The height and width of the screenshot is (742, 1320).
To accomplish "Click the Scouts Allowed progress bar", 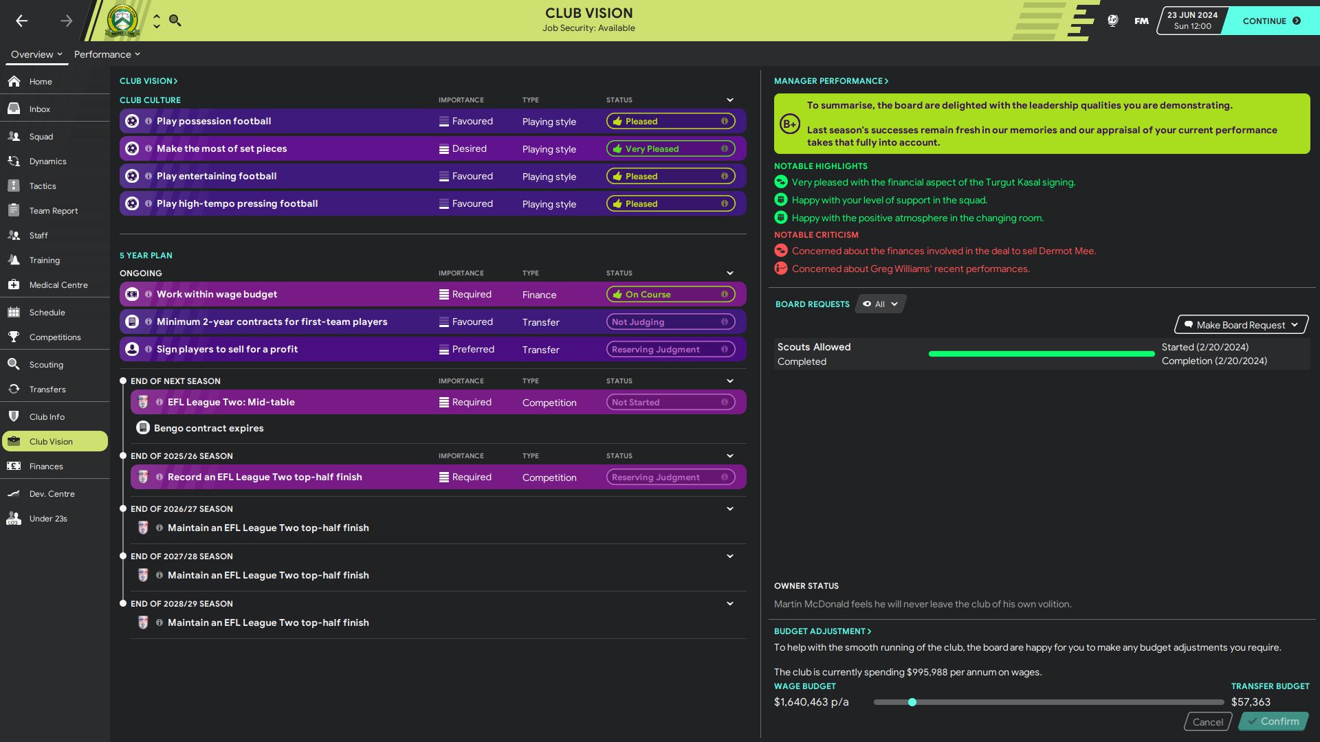I will coord(1042,354).
